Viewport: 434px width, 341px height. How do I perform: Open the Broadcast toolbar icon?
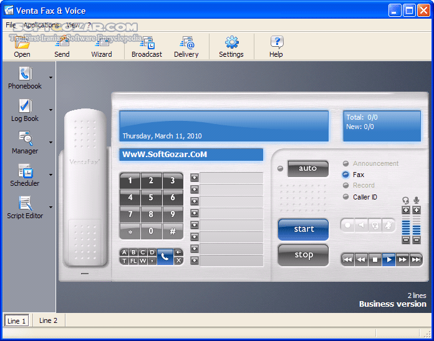point(147,47)
